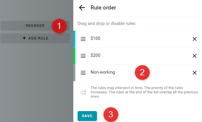Image resolution: width=202 pixels, height=122 pixels.
Task: Click the gray Non-working color bar
Action: [74, 73]
